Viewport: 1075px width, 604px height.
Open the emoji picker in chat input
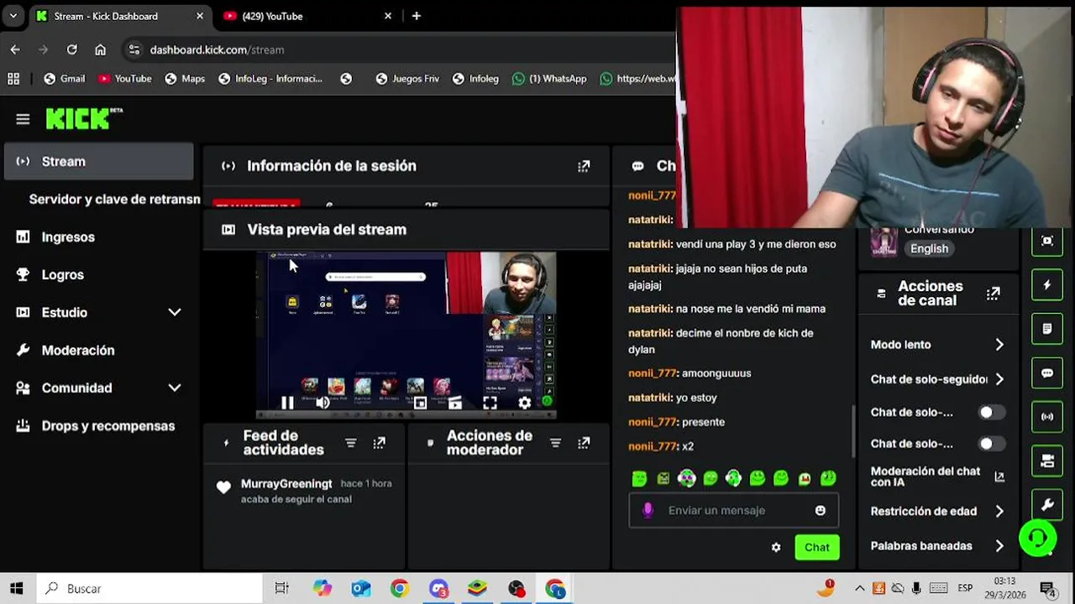tap(821, 510)
